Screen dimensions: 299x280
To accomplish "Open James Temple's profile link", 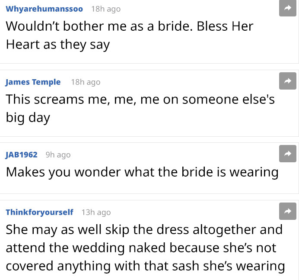I will click(33, 82).
